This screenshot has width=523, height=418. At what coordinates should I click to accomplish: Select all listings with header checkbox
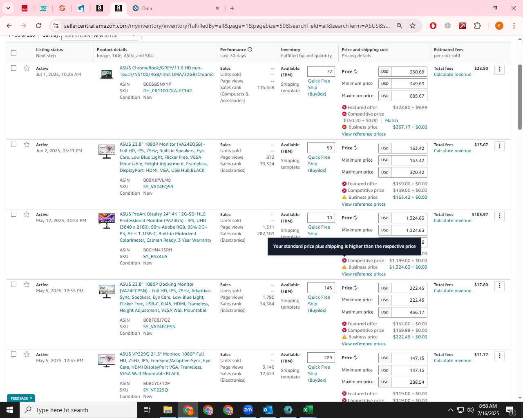pos(13,53)
